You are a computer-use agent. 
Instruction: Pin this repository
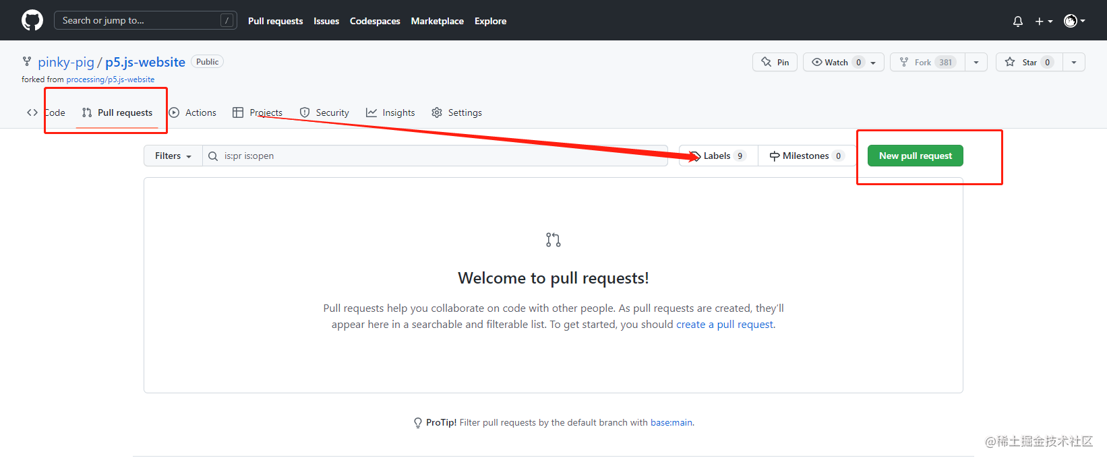click(x=775, y=62)
